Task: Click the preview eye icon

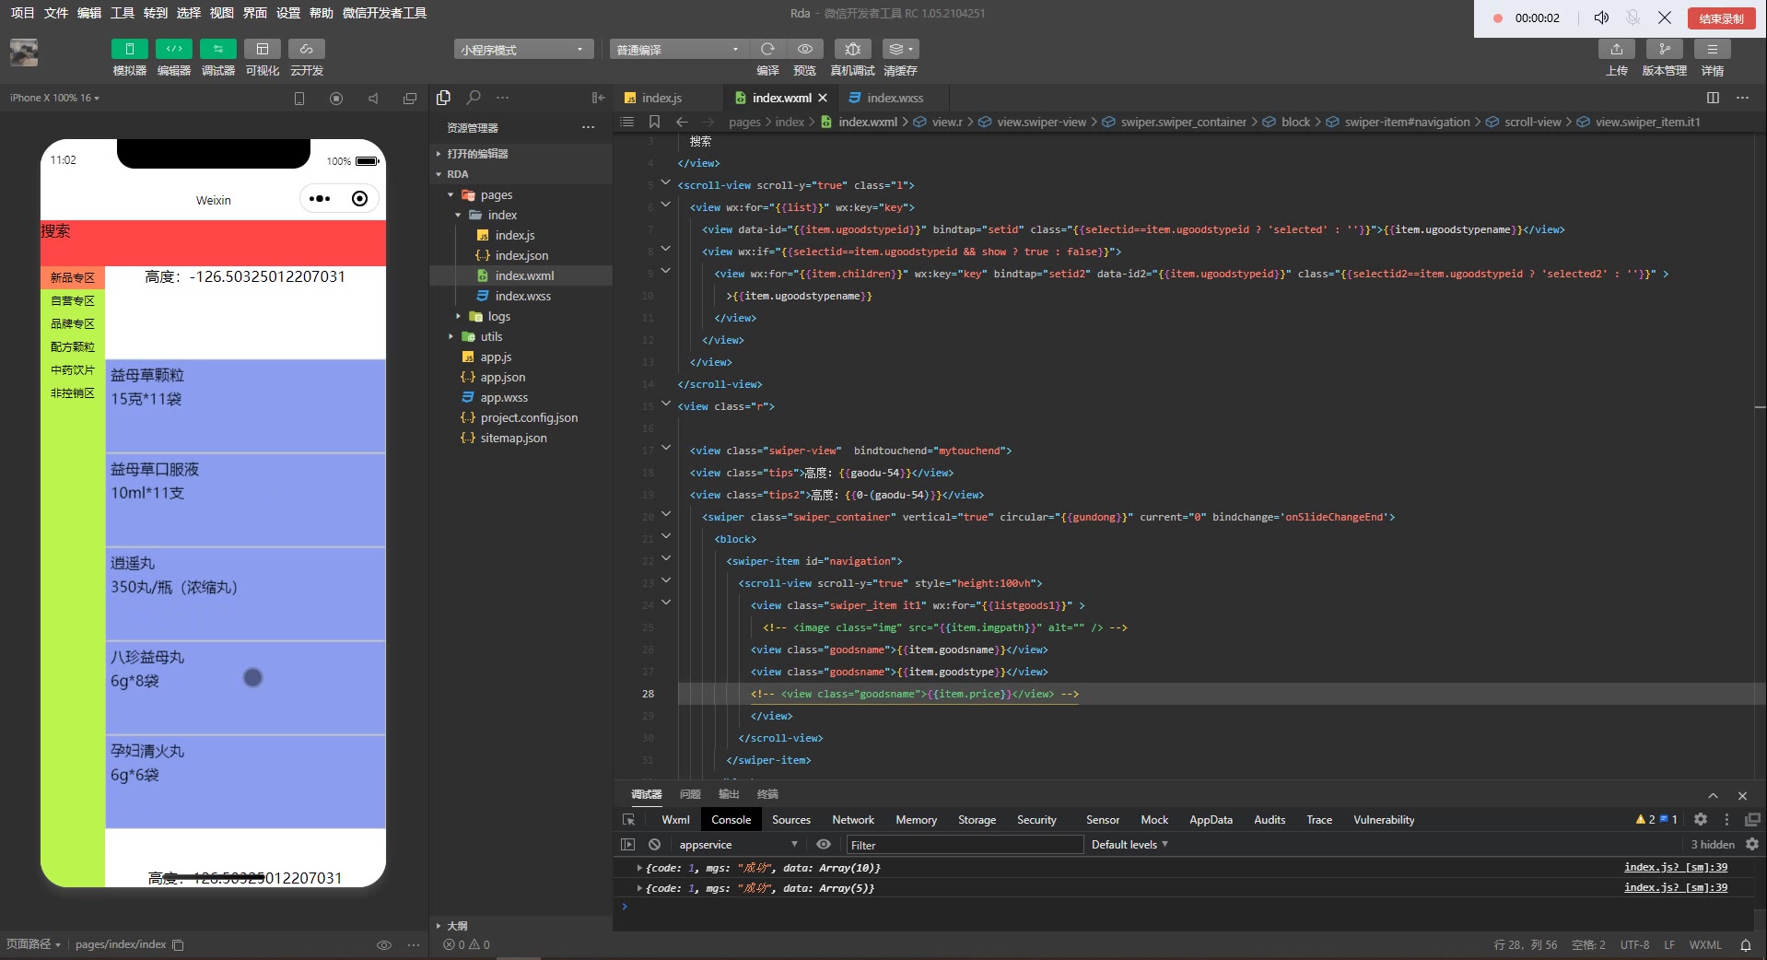Action: pos(804,49)
